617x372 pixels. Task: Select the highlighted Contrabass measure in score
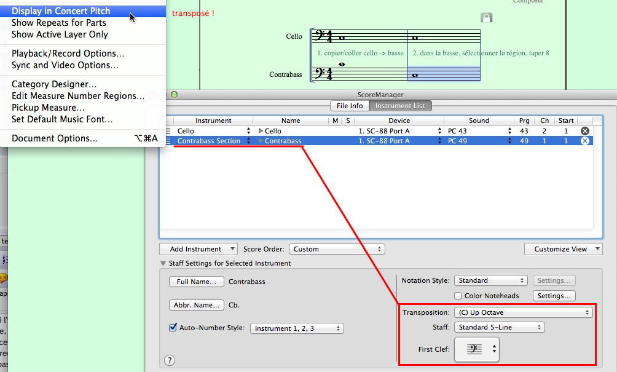pyautogui.click(x=444, y=74)
